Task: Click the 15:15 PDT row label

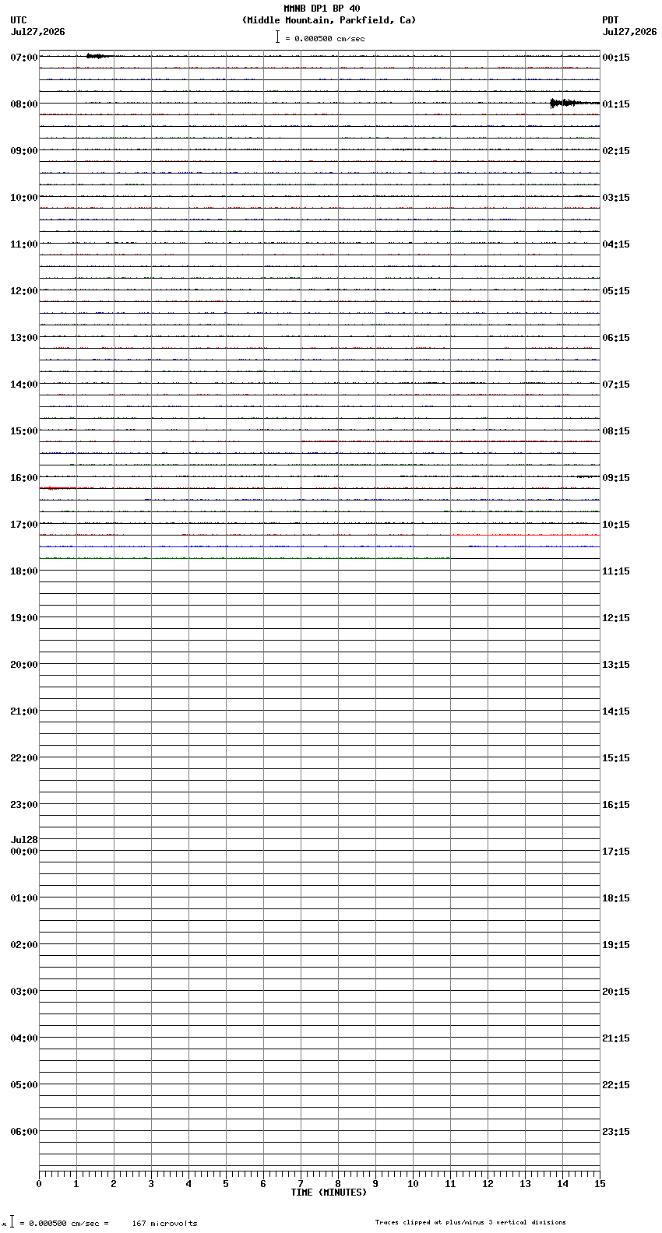Action: click(616, 758)
